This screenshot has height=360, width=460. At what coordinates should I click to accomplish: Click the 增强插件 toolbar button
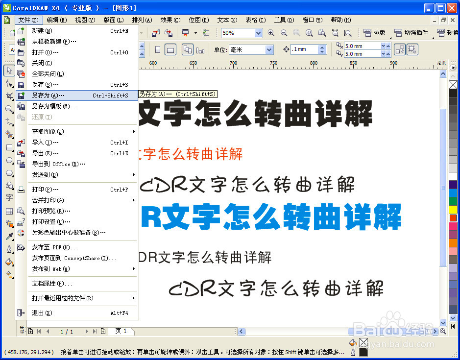coord(412,32)
